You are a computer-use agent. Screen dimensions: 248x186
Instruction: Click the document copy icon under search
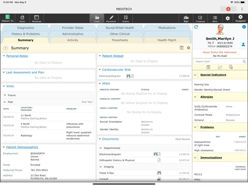[231, 67]
